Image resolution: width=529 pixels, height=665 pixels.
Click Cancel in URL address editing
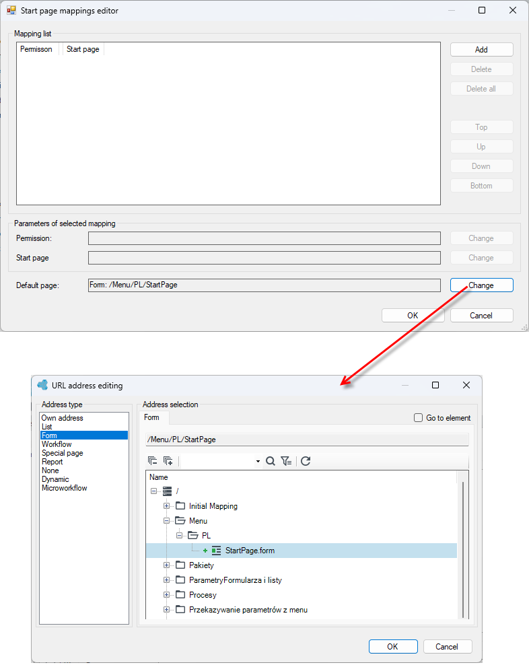click(x=447, y=647)
